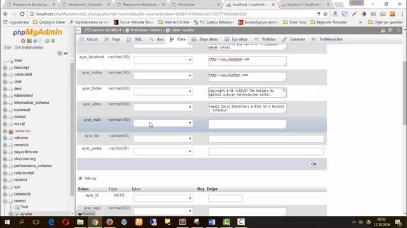Open phpMyAdmin home icon
This screenshot has width=407, height=228.
tap(23, 41)
